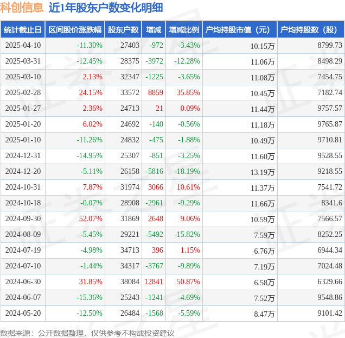
Task: Click shareholder count 33572
Action: [130, 92]
